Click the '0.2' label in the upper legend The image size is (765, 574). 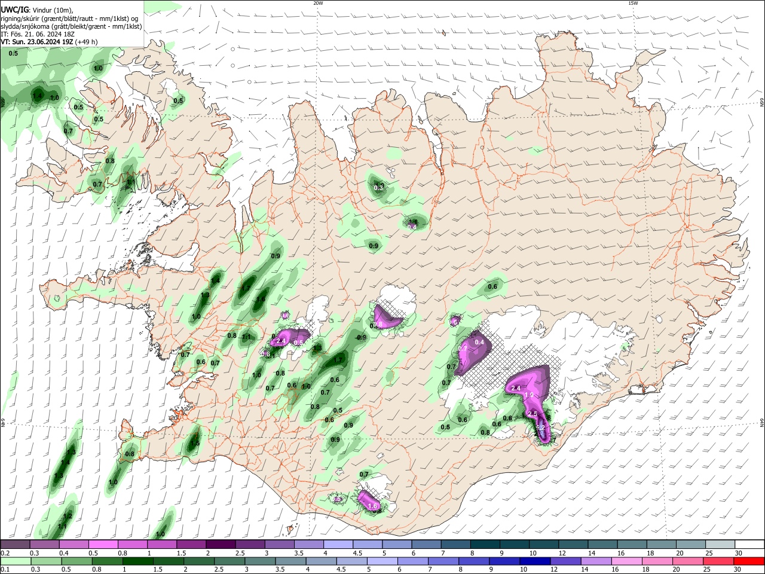(5, 553)
